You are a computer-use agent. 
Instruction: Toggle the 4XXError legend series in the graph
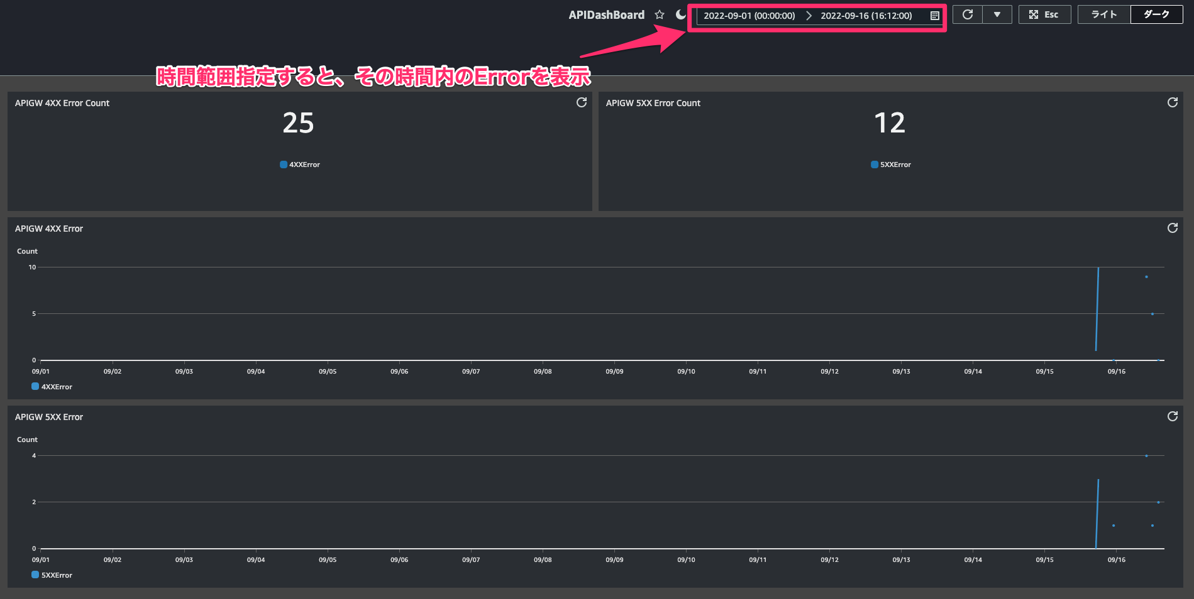[56, 387]
